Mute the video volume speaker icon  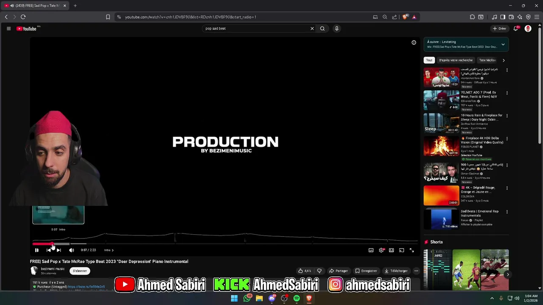click(x=71, y=250)
